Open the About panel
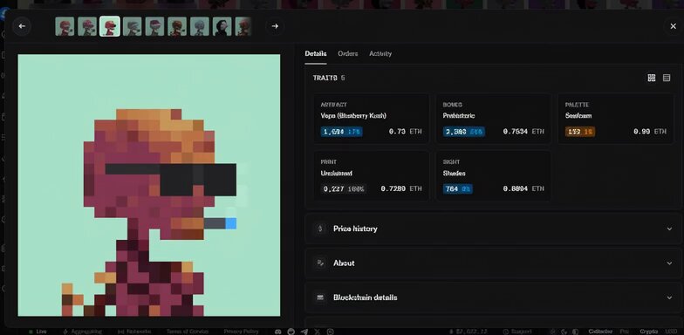Screen dimensions: 684x335 coord(494,263)
